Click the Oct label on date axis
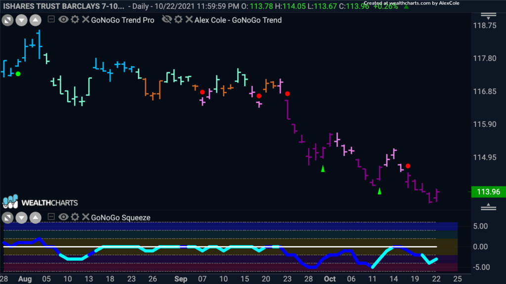Viewport: 506px width, 284px height. tap(330, 279)
